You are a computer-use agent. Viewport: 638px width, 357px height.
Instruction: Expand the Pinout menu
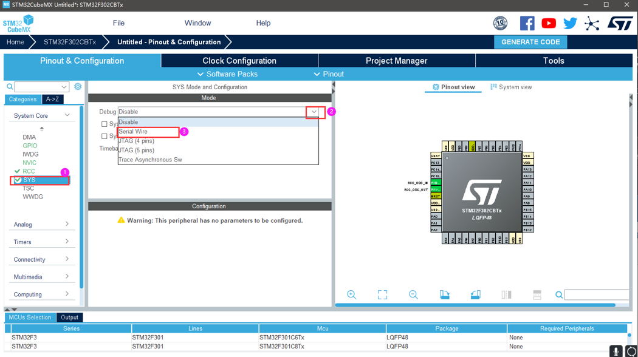click(x=329, y=74)
